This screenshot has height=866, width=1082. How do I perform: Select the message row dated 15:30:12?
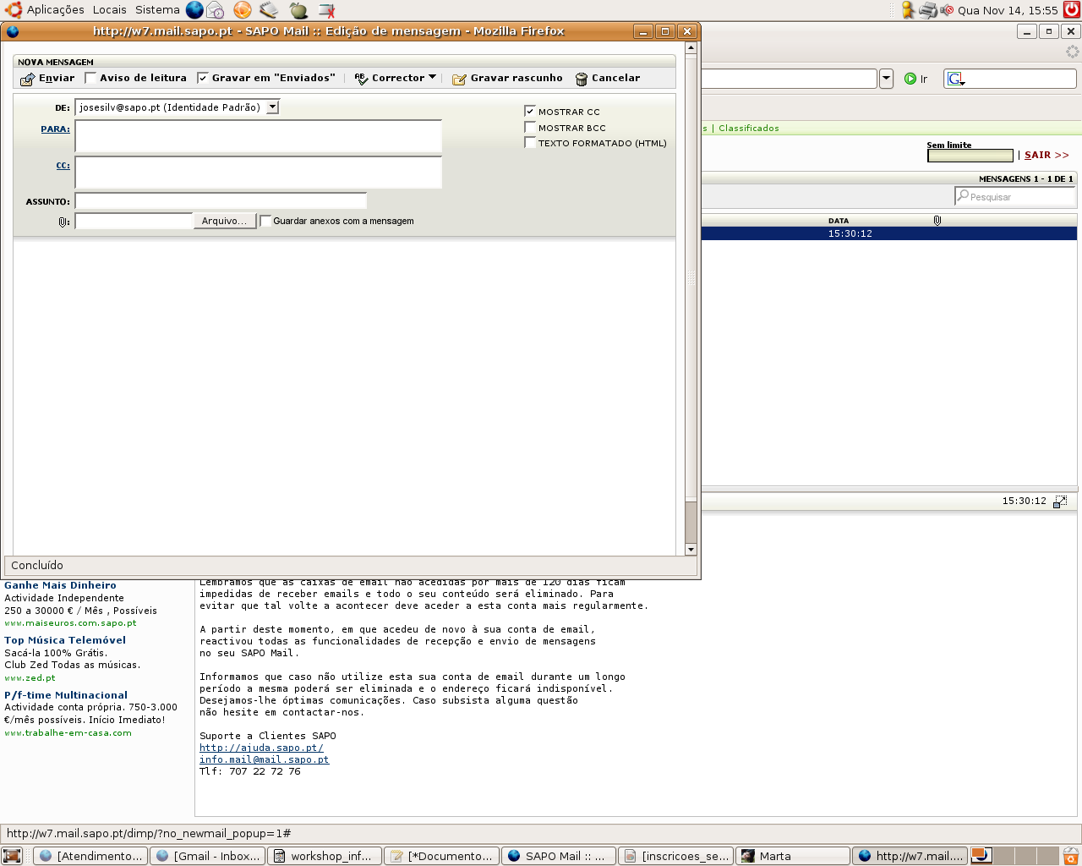point(889,233)
